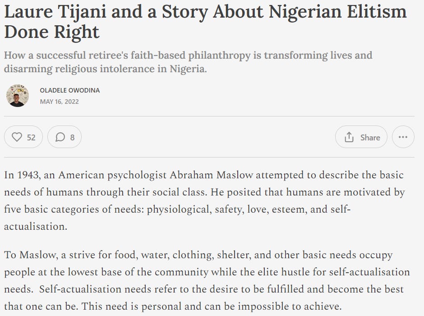Screen dimensions: 424x316
Task: Expand the more-options menu with the ellipsis
Action: click(x=403, y=137)
